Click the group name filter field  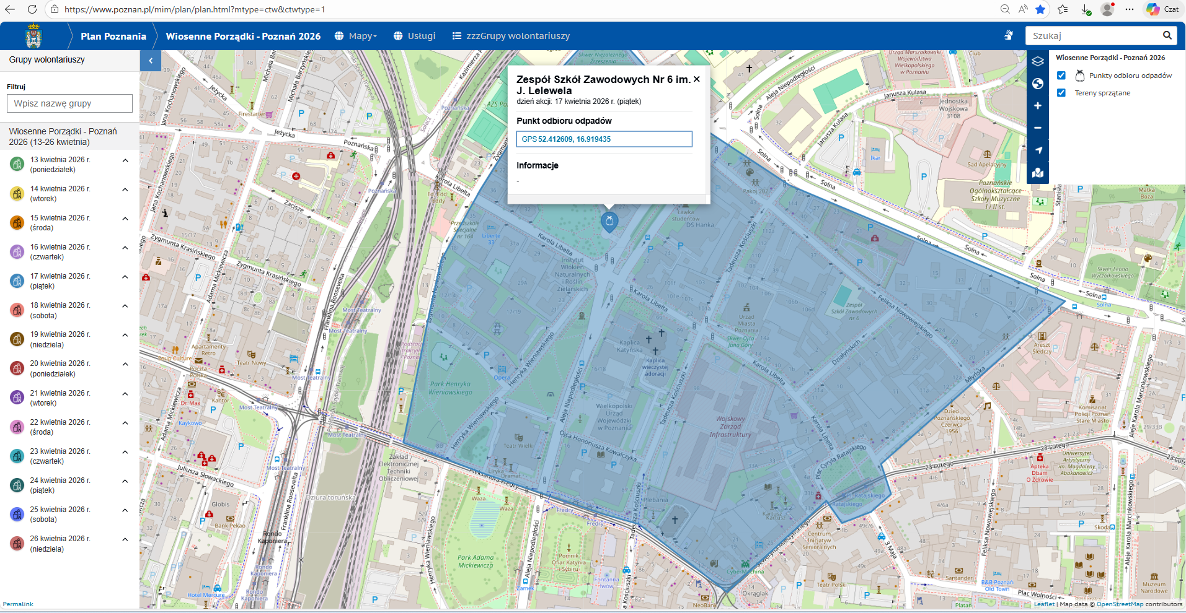coord(69,103)
